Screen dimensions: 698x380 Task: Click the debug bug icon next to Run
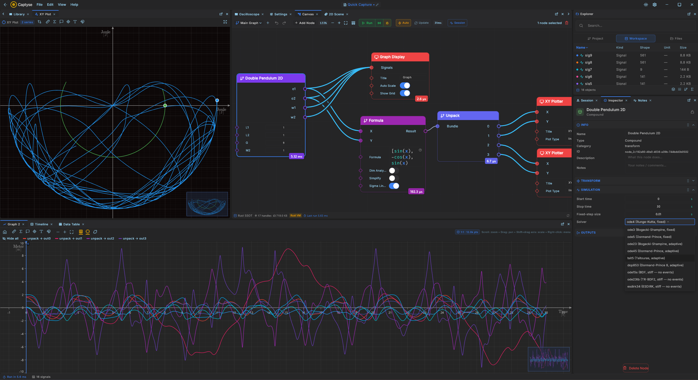click(387, 23)
